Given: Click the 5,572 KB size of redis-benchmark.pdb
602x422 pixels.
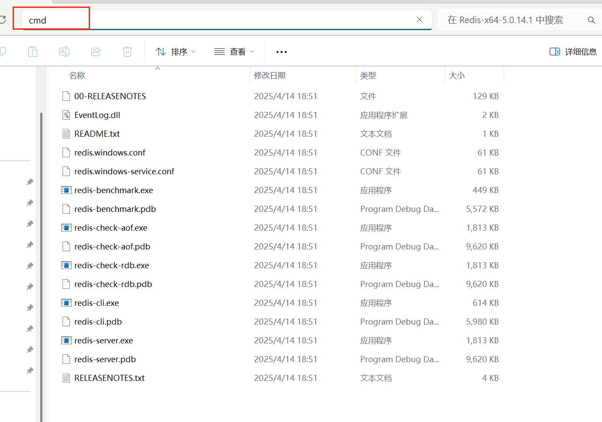Looking at the screenshot, I should [482, 209].
